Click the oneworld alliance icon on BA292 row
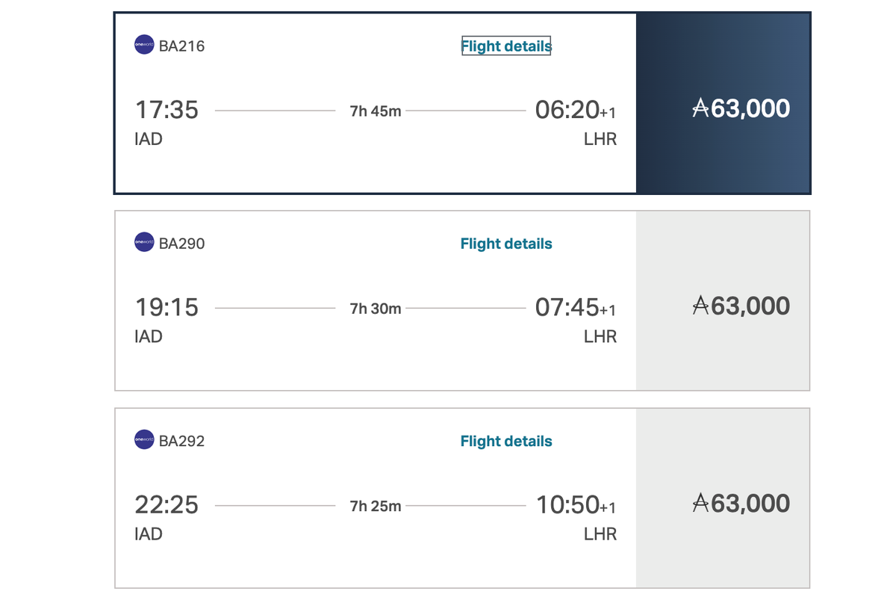896x600 pixels. pos(143,440)
